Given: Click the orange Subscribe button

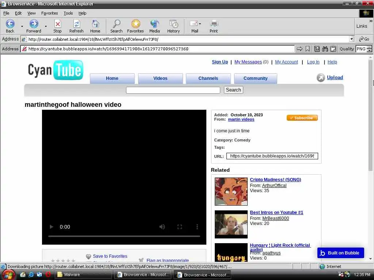Looking at the screenshot, I should (x=302, y=118).
